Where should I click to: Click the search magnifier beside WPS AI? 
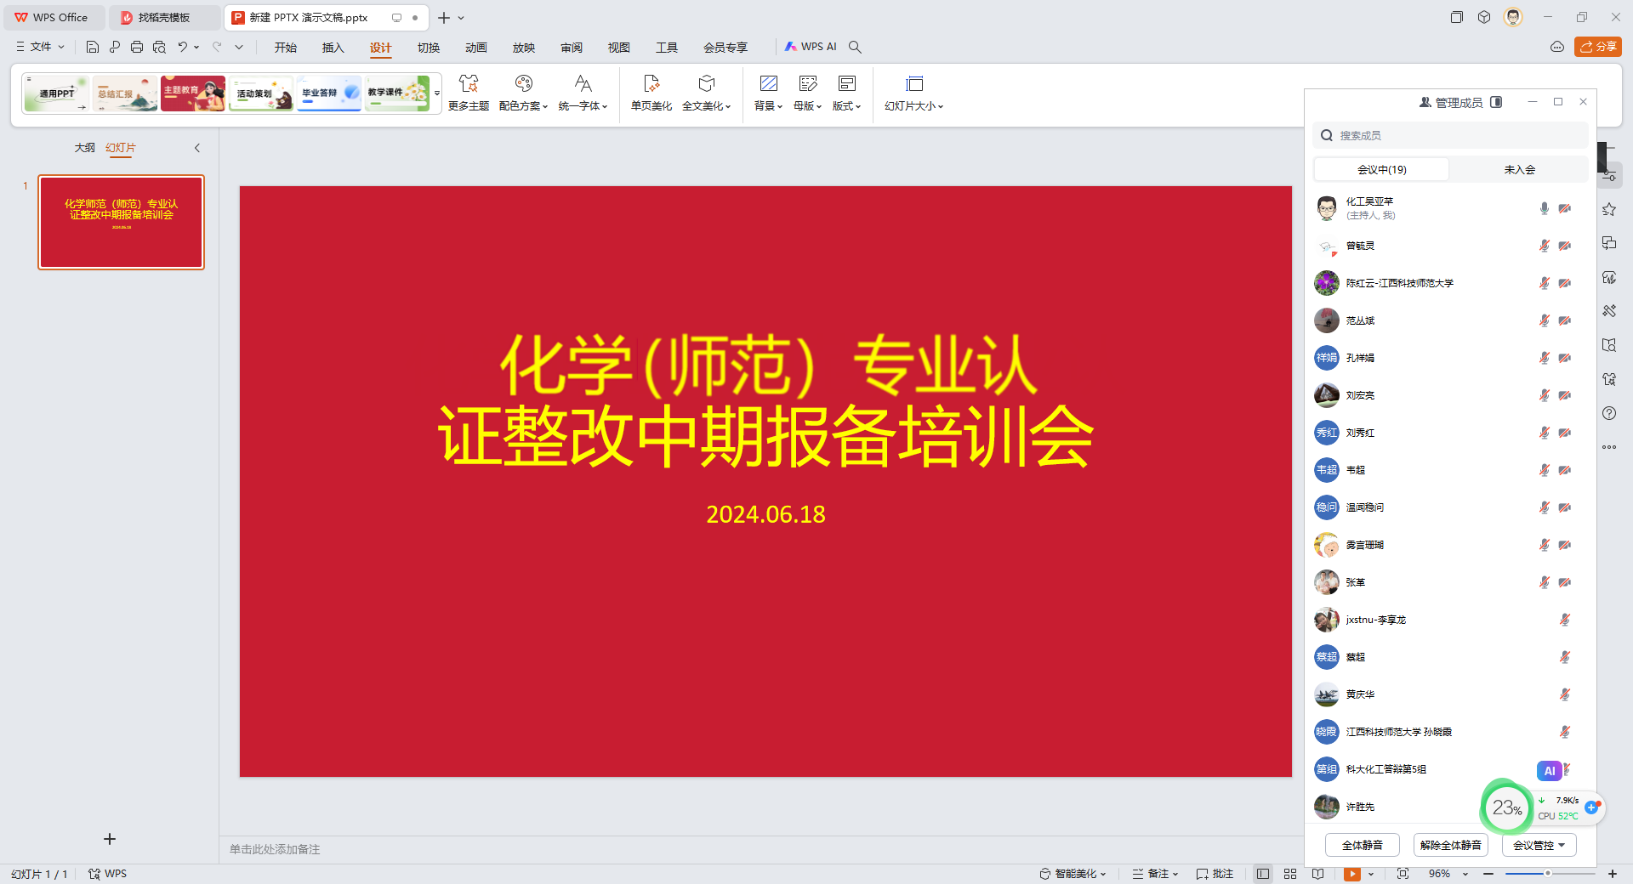pos(855,47)
